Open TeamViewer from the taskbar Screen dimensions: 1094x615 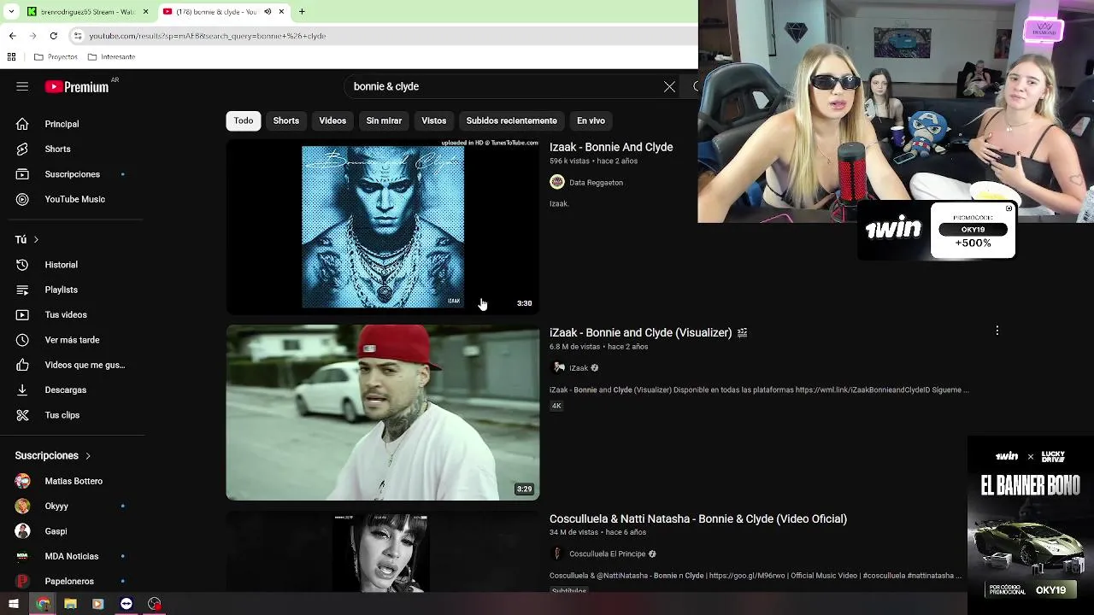point(126,604)
